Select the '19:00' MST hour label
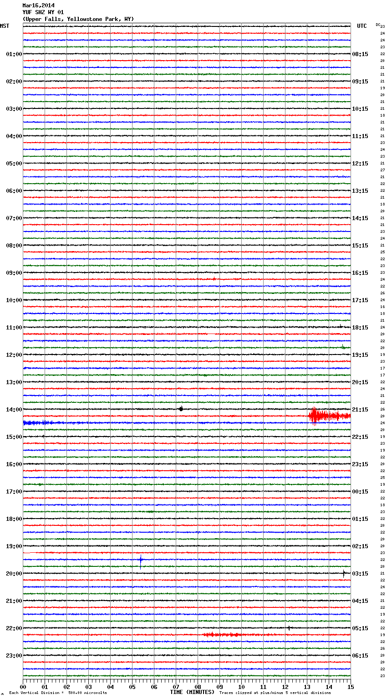The image size is (387, 699). (x=14, y=546)
